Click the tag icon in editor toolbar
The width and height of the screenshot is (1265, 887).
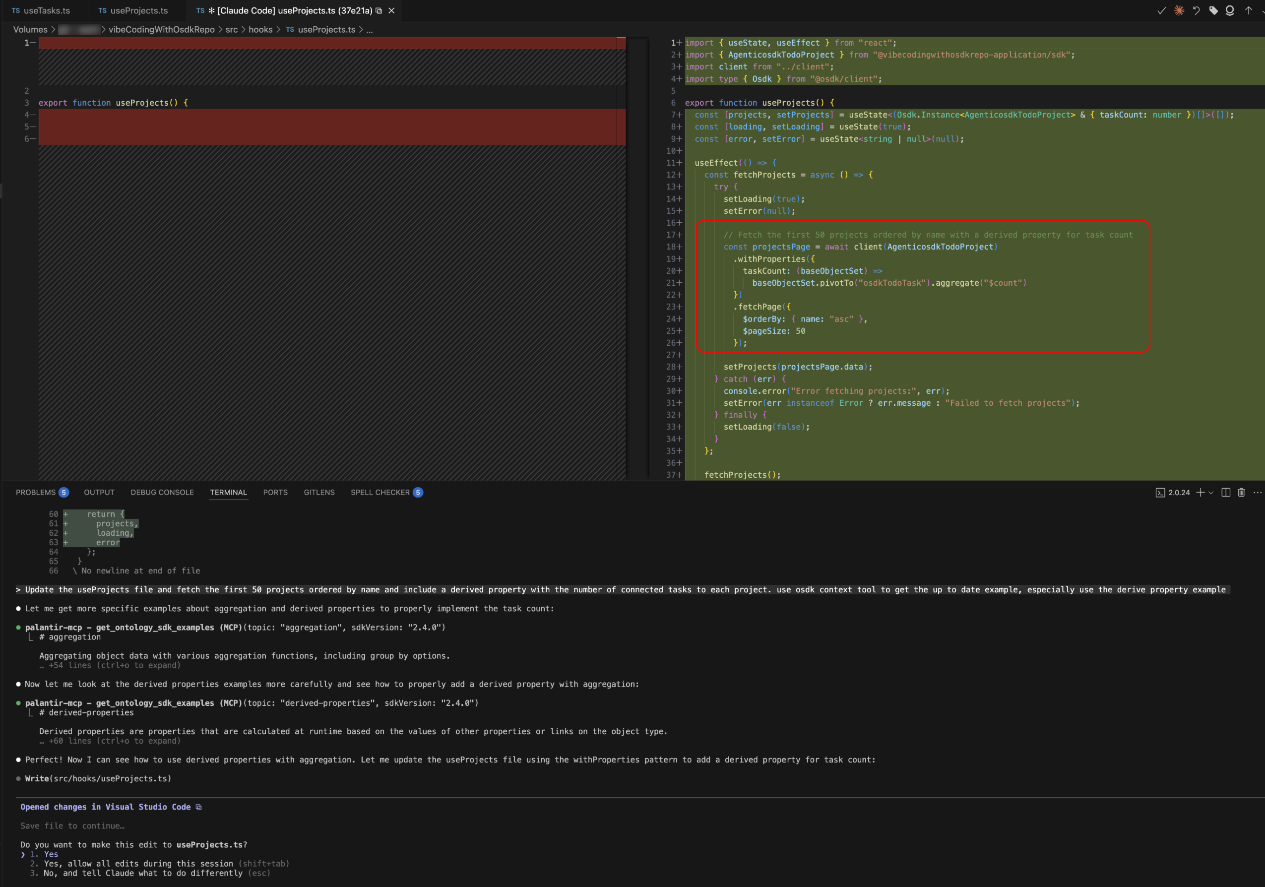pyautogui.click(x=1213, y=10)
